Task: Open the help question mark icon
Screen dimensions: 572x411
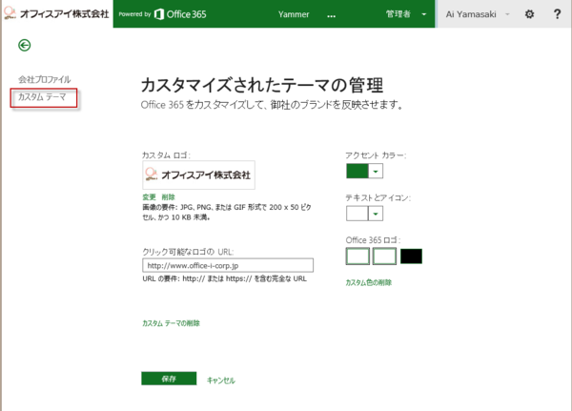Action: pos(557,14)
